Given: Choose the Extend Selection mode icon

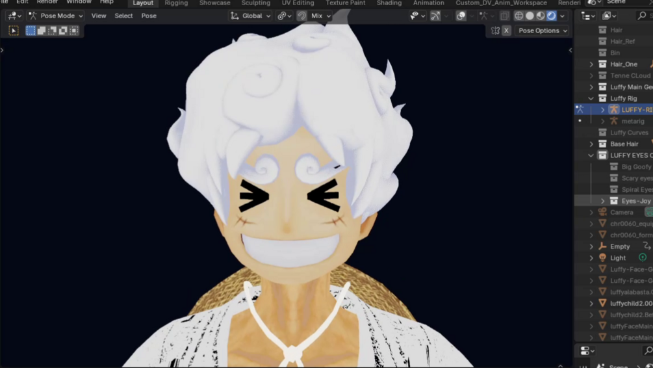Looking at the screenshot, I should 41,31.
